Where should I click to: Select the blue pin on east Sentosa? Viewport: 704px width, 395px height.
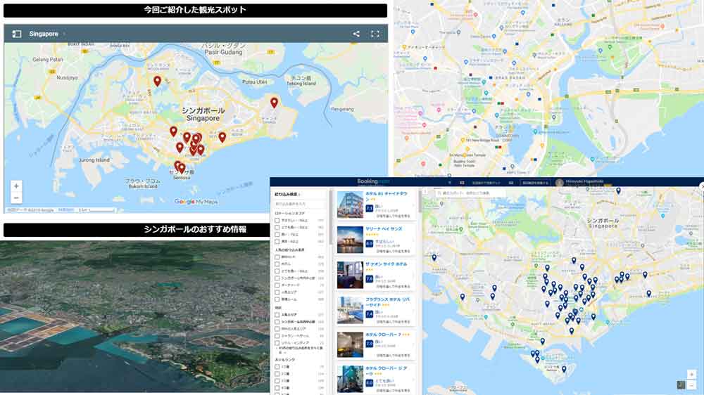564,370
